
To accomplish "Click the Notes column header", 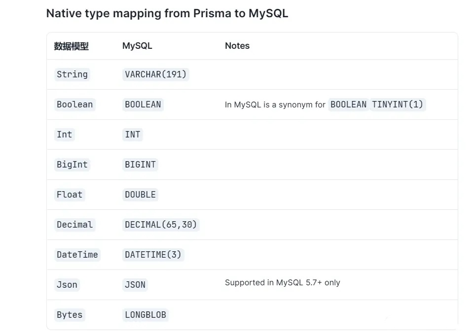I will click(237, 46).
